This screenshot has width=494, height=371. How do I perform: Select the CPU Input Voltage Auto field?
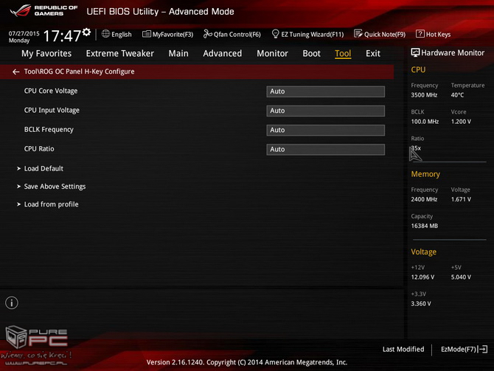325,111
